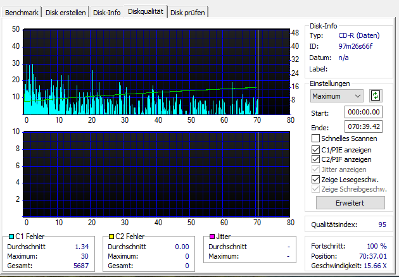Click the white position marker in C1 graph
Screen dimensions: 399x277
258,72
